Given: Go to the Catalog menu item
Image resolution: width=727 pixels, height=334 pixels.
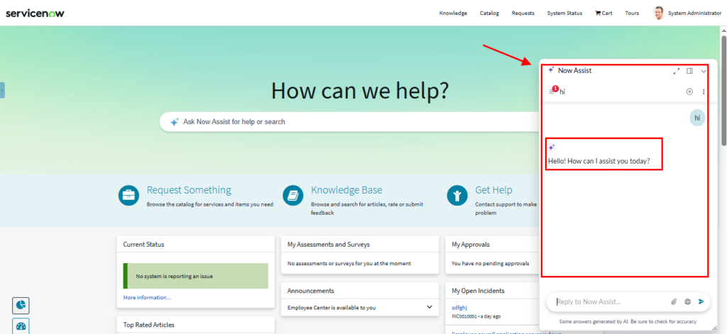Looking at the screenshot, I should click(489, 13).
